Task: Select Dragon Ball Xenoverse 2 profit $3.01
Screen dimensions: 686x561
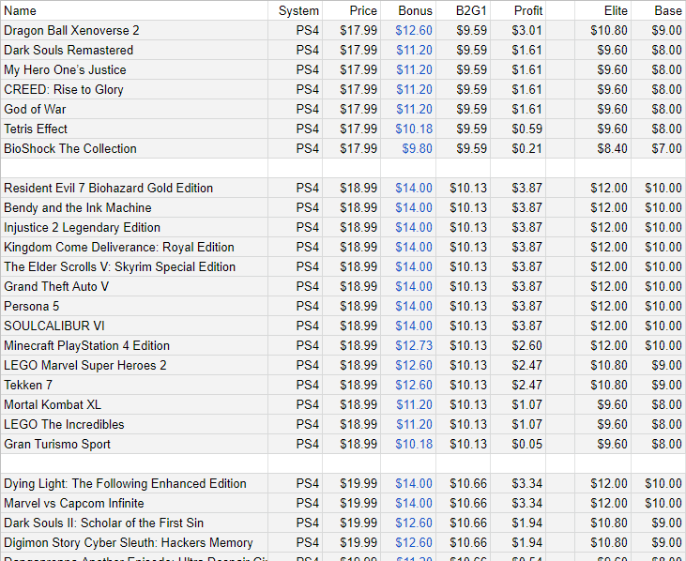Action: point(518,30)
